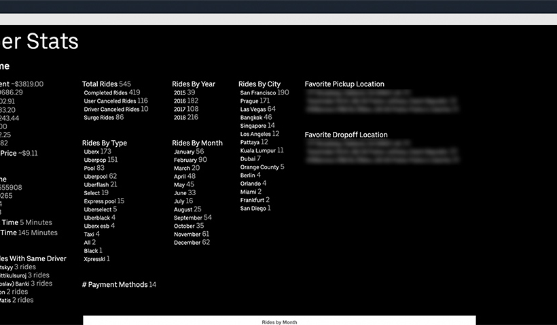Select the Completed Rides 419 entry

tap(111, 92)
